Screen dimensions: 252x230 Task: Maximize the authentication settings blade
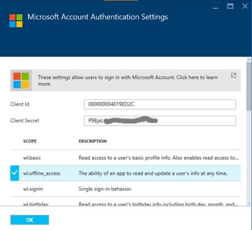tap(230, 6)
